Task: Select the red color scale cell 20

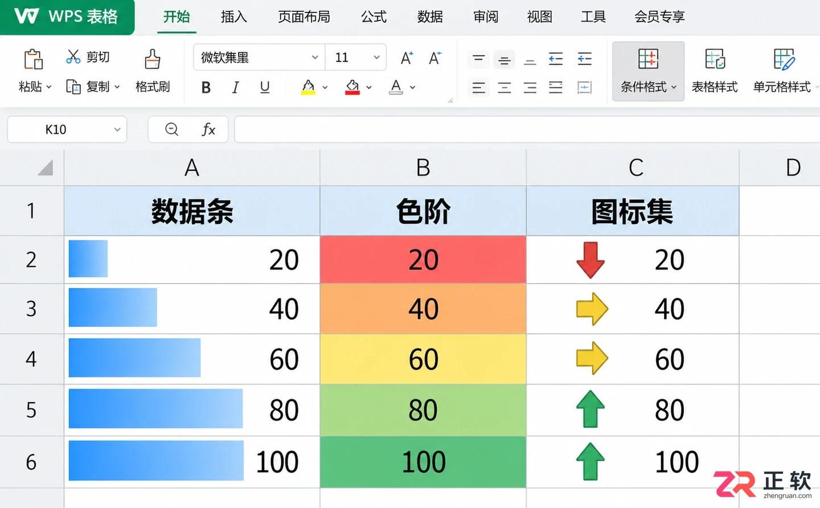Action: click(x=423, y=260)
